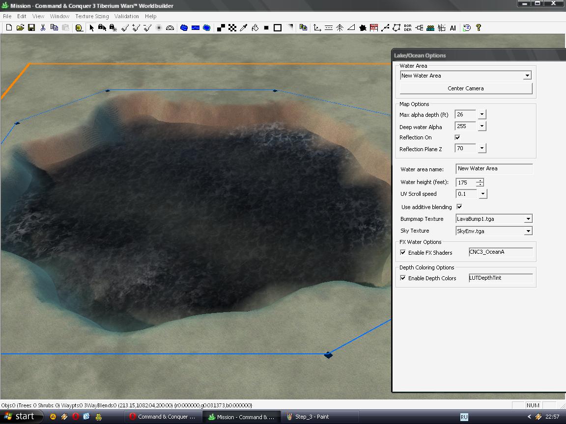Open the Edit menu
Screen dimensions: 566x424
click(x=22, y=16)
